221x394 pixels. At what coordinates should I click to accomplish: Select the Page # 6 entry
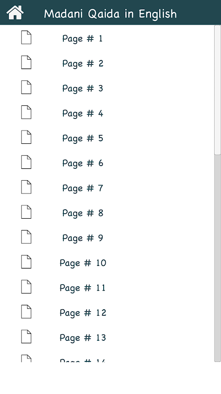[83, 164]
